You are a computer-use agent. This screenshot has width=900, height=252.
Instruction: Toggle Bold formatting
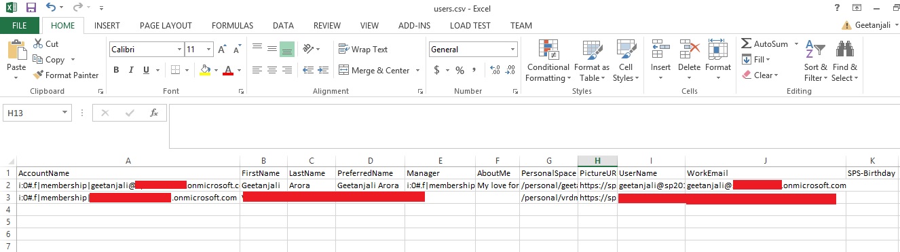click(x=116, y=70)
